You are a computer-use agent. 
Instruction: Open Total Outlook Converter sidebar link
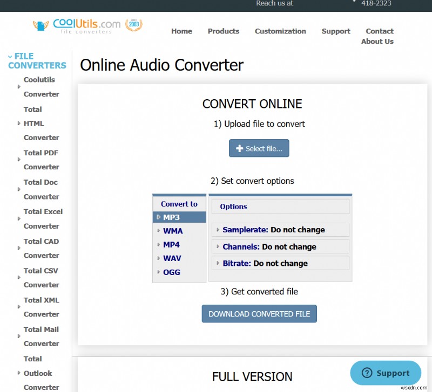tap(42, 373)
